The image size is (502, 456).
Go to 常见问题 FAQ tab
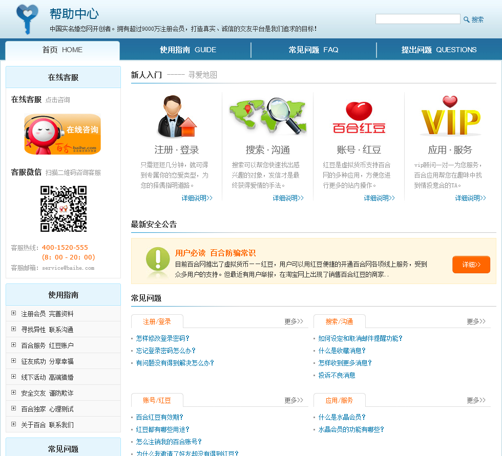(x=313, y=50)
